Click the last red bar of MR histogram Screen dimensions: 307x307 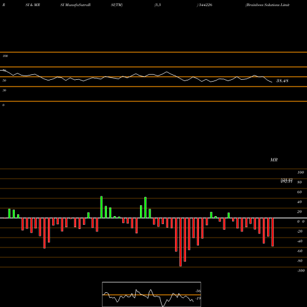(x=273, y=232)
